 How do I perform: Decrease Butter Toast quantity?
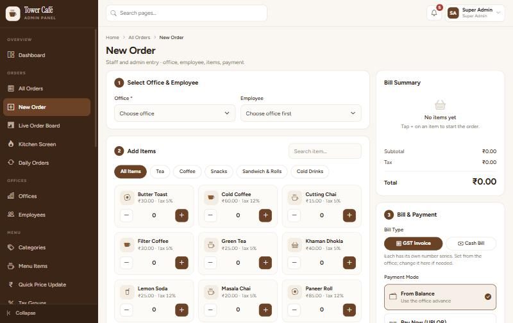tap(126, 215)
